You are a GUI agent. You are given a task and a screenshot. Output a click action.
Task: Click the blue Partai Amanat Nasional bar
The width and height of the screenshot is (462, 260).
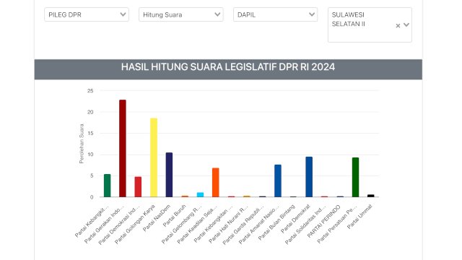pyautogui.click(x=278, y=181)
